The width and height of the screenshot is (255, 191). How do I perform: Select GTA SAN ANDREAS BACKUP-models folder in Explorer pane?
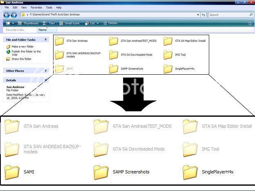78,55
